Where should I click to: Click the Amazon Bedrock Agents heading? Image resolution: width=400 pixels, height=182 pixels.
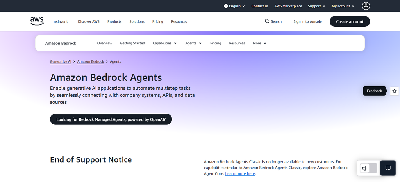click(106, 77)
